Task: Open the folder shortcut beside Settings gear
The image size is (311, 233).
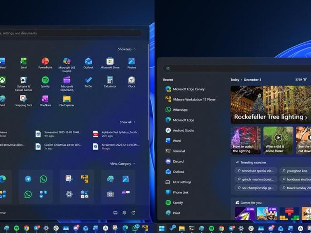Action: [115, 212]
